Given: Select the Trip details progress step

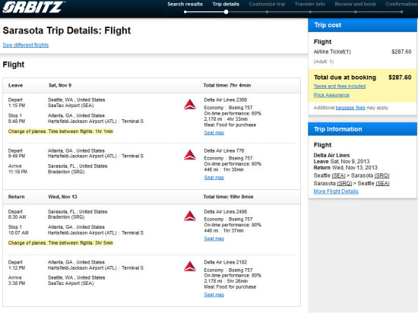Looking at the screenshot, I should [226, 5].
